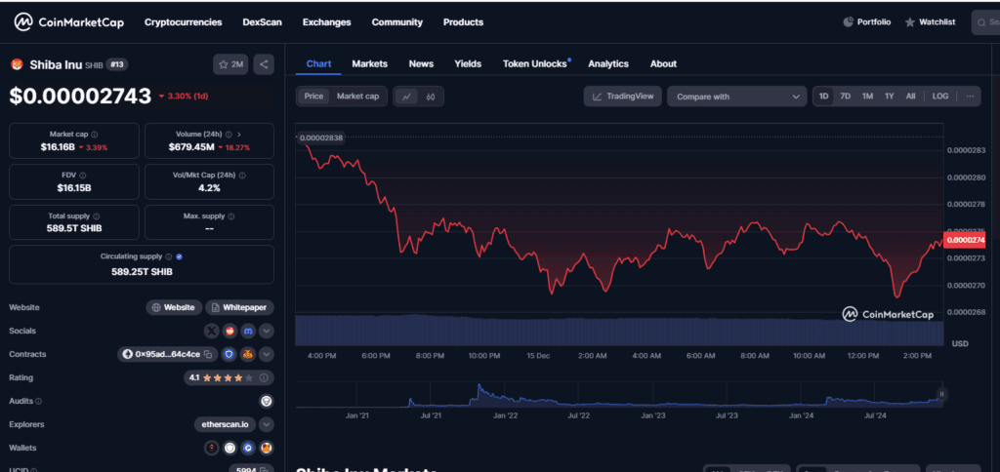Screen dimensions: 1000x472
Task: Open the Products menu
Action: (x=463, y=22)
